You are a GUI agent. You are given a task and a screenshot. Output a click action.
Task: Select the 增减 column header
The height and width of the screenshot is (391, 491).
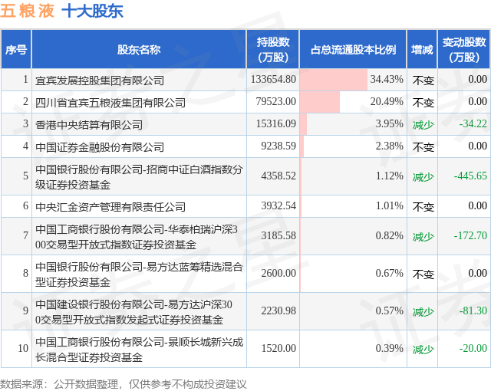[422, 49]
